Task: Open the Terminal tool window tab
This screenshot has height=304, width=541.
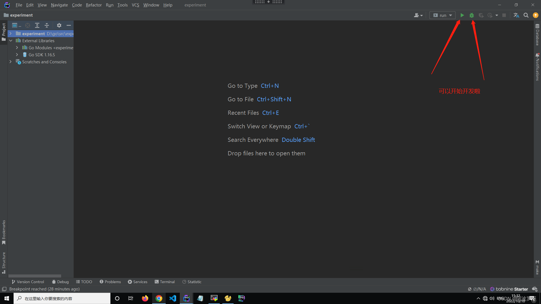Action: pos(165,282)
